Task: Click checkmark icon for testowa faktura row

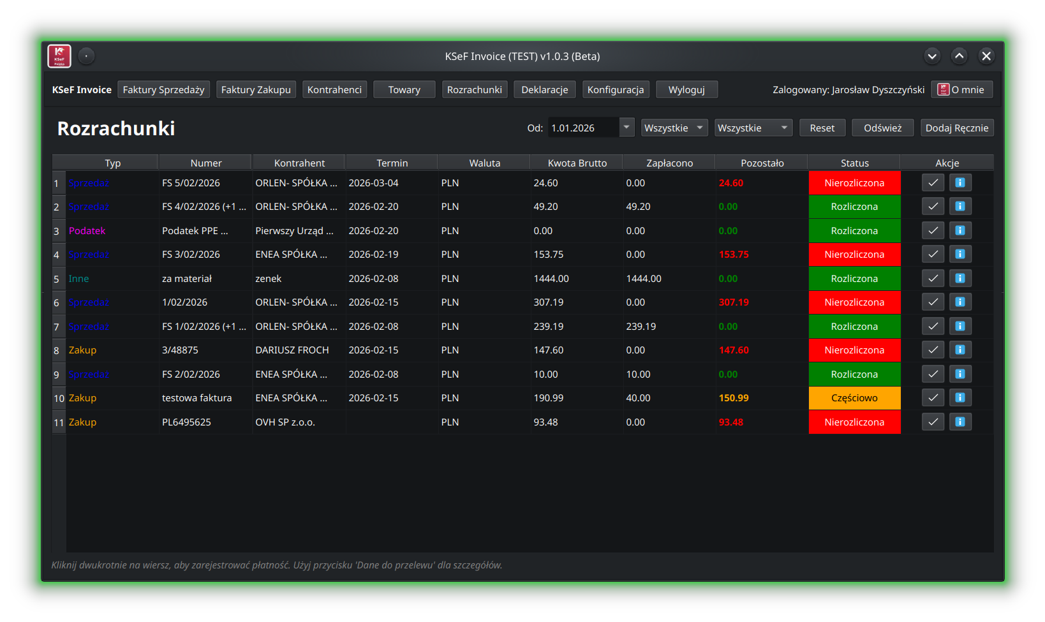Action: click(933, 398)
